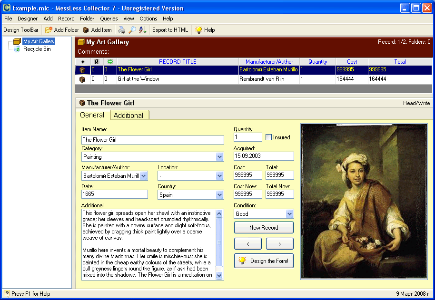Click the box icon of Girl at the Window row
This screenshot has height=300, width=435.
[82, 79]
